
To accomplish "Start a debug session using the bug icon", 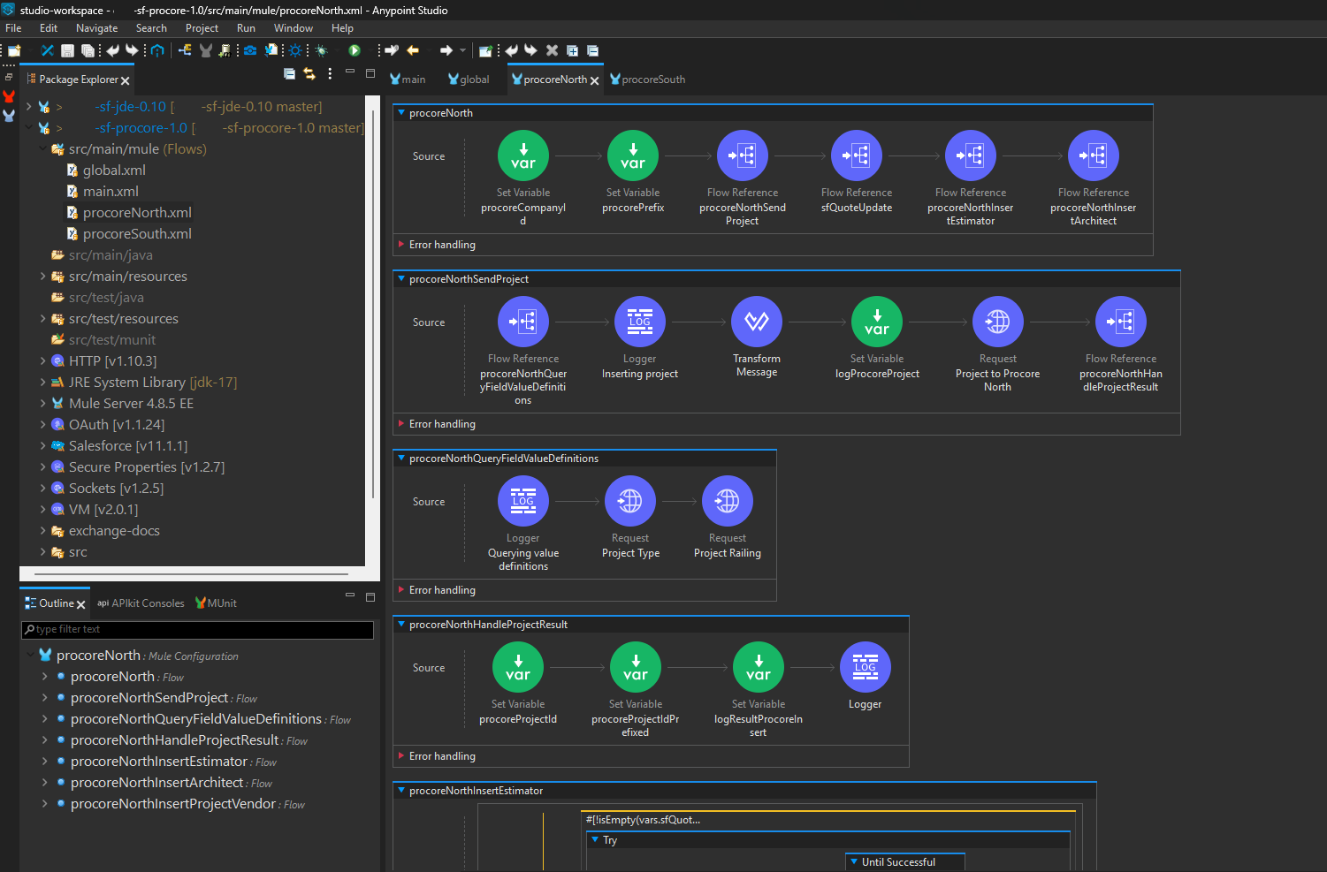I will click(321, 50).
